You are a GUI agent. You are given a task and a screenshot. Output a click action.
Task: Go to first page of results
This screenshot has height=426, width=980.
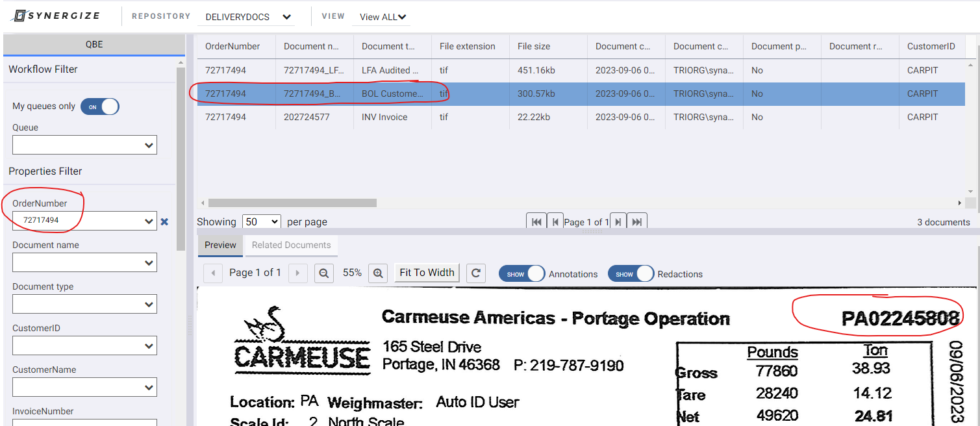(x=536, y=221)
